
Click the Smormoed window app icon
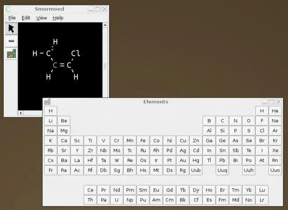[8, 9]
